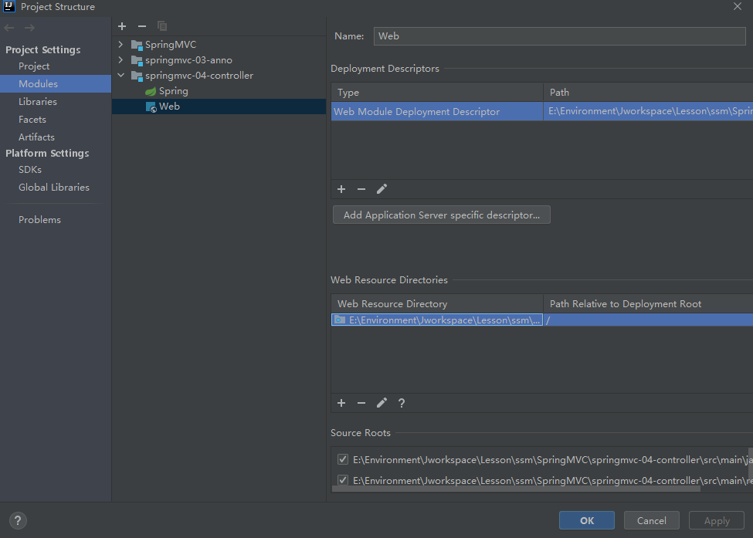Click the web resource folder icon
The height and width of the screenshot is (538, 753).
click(x=340, y=320)
